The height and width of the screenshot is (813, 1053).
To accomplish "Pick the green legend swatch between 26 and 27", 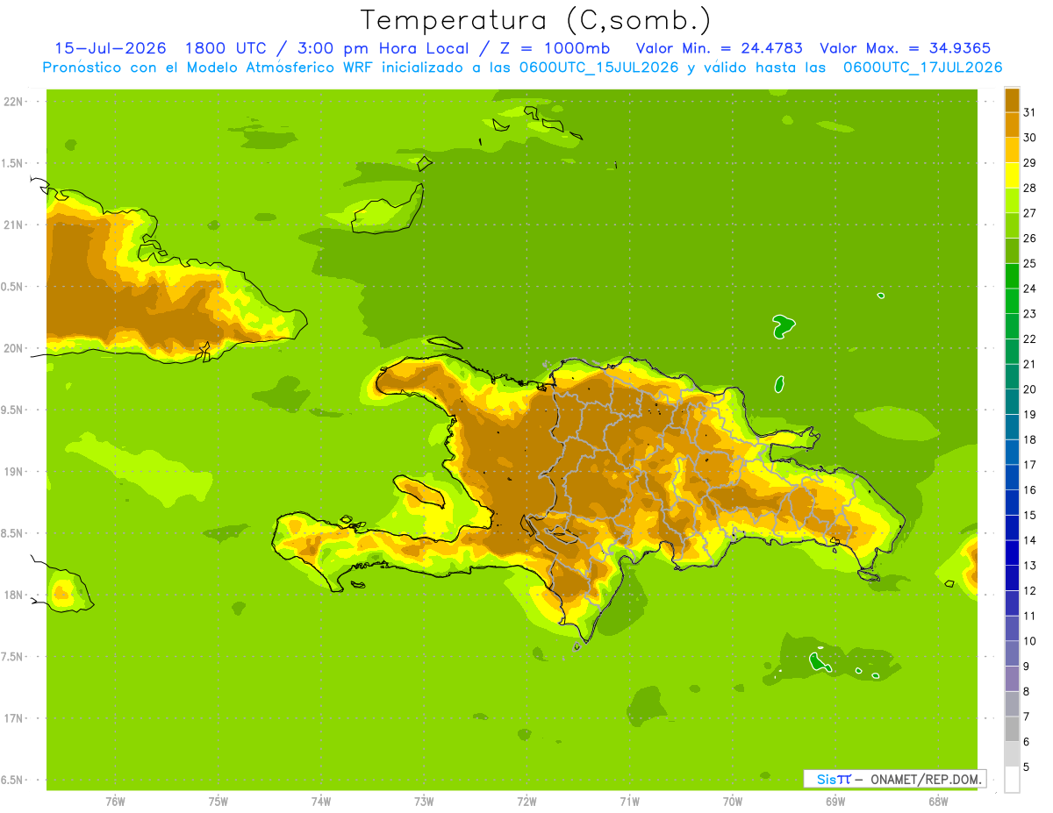I will click(x=1012, y=225).
